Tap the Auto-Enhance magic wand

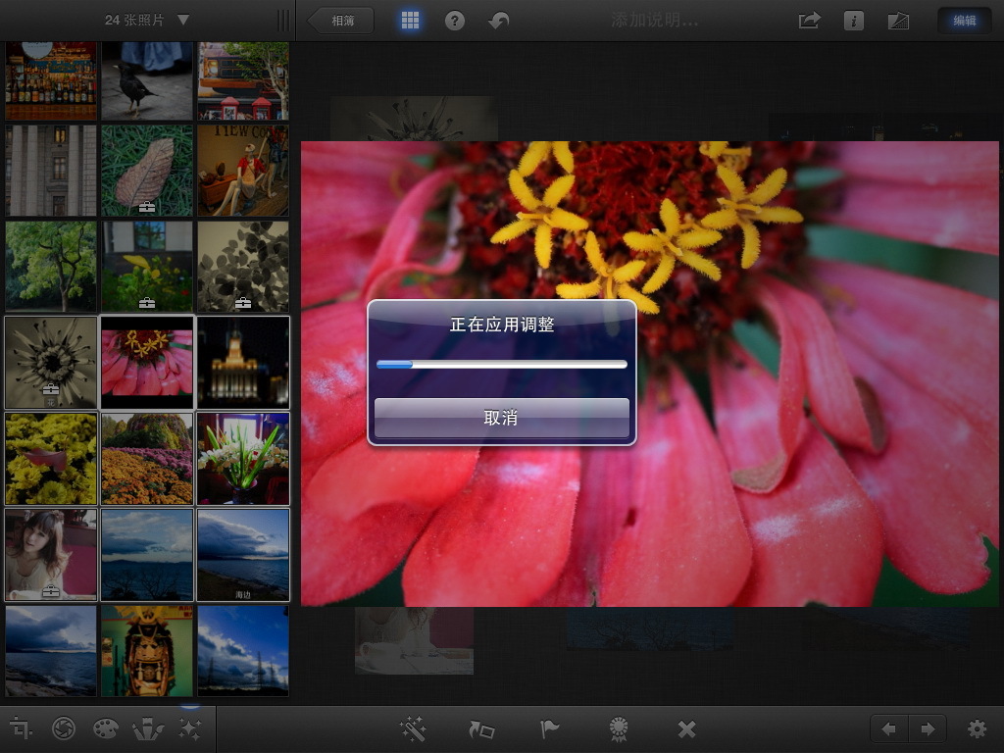click(x=413, y=728)
